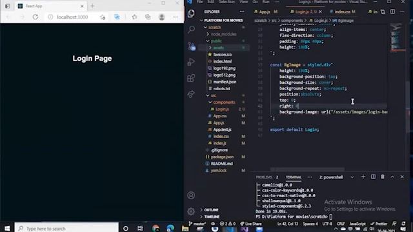Kill the terminal with trash icon
Image resolution: width=413 pixels, height=232 pixels.
click(383, 177)
